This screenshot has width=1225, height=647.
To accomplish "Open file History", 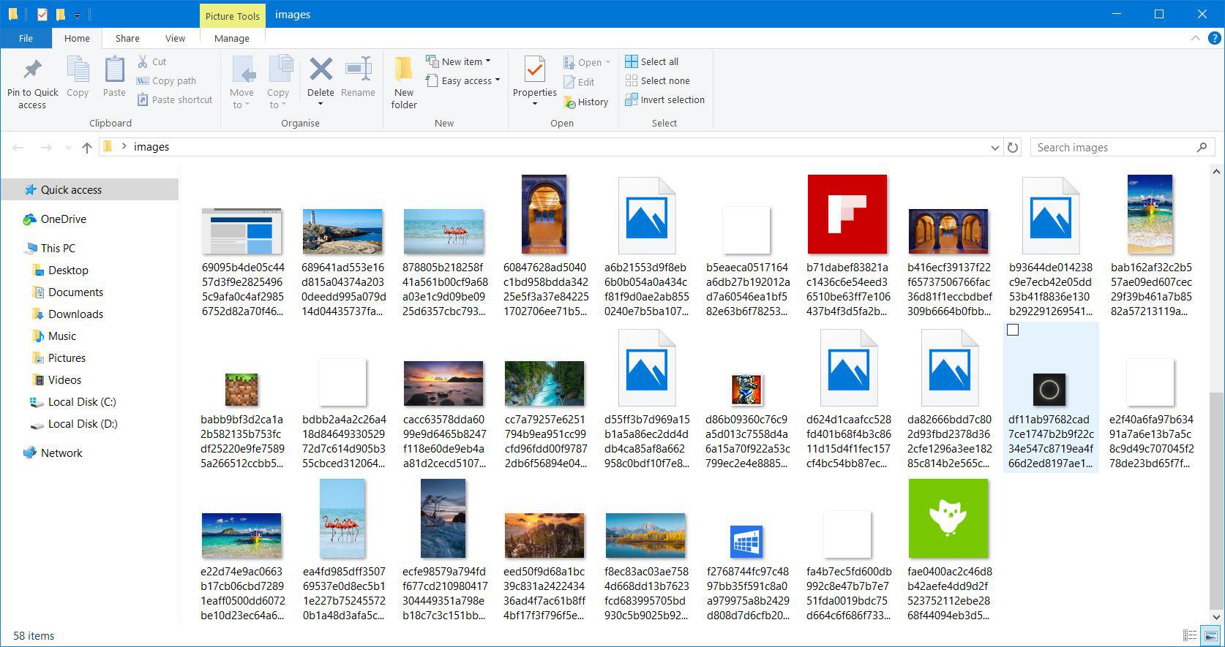I will click(585, 102).
